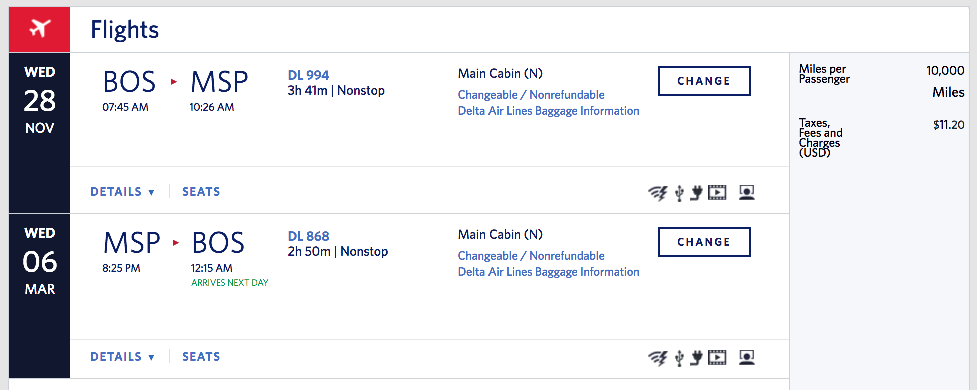Open Changeable / Nonrefundable link for DL 868
Viewport: 977px width, 390px height.
point(531,256)
